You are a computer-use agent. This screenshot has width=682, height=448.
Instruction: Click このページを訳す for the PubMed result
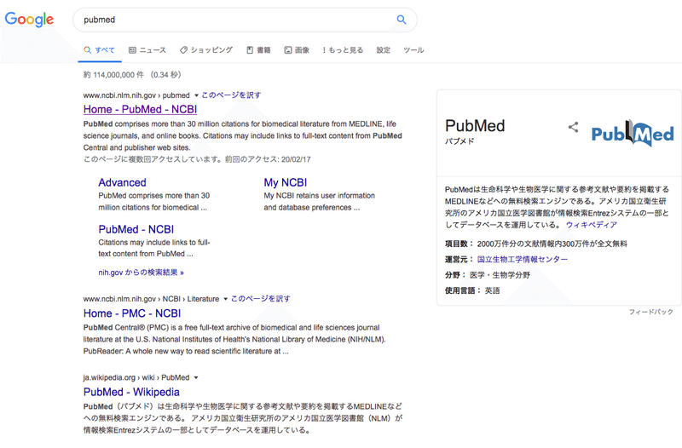(231, 95)
